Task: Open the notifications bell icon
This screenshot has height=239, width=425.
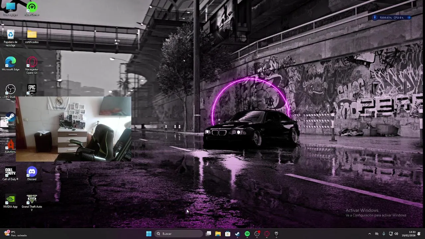Action: tap(419, 234)
